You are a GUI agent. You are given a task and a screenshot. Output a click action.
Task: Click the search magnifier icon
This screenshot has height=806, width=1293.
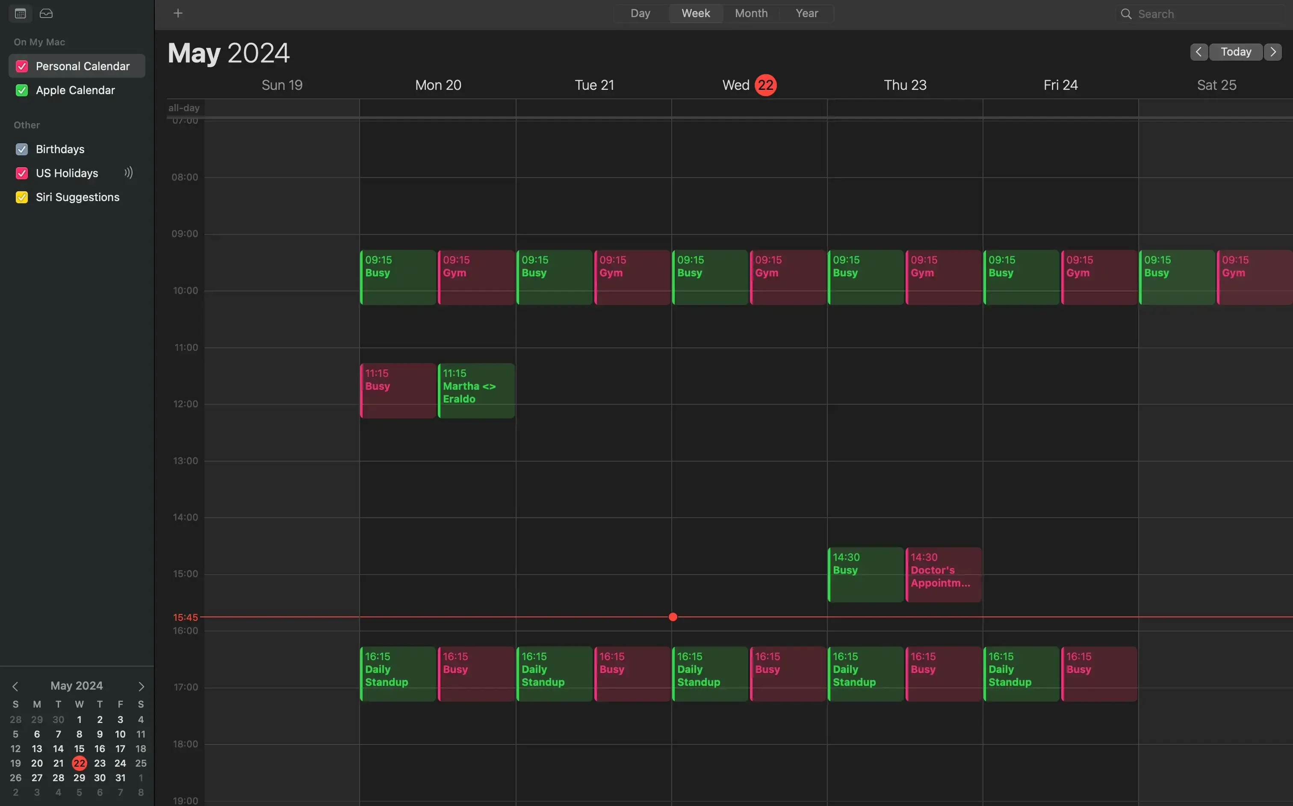pos(1126,14)
